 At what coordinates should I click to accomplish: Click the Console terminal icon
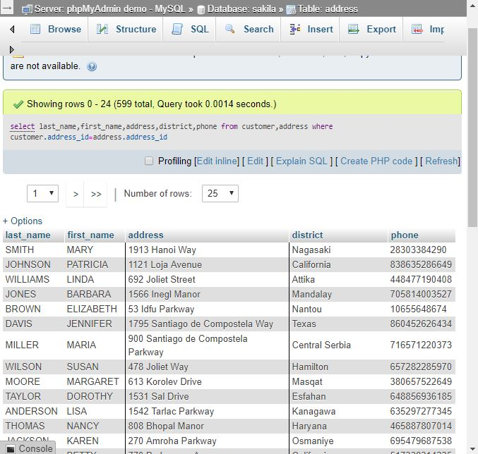point(11,449)
